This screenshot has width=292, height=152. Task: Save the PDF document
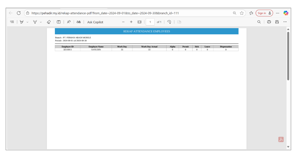[x=277, y=22]
